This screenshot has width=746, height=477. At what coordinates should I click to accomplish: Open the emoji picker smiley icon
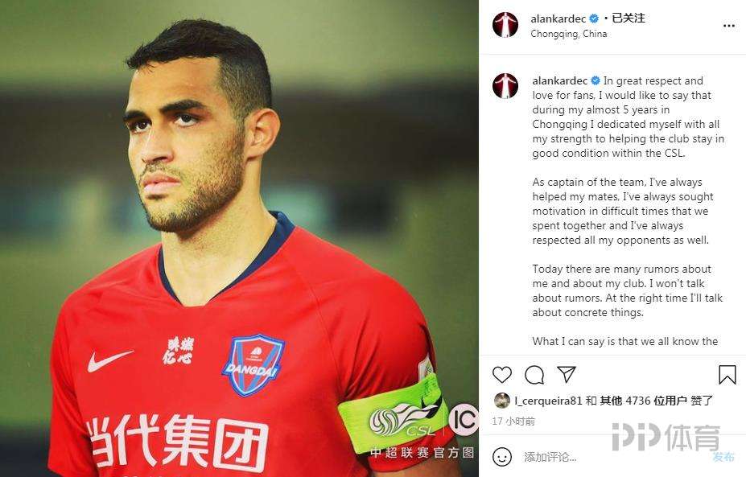click(x=502, y=457)
